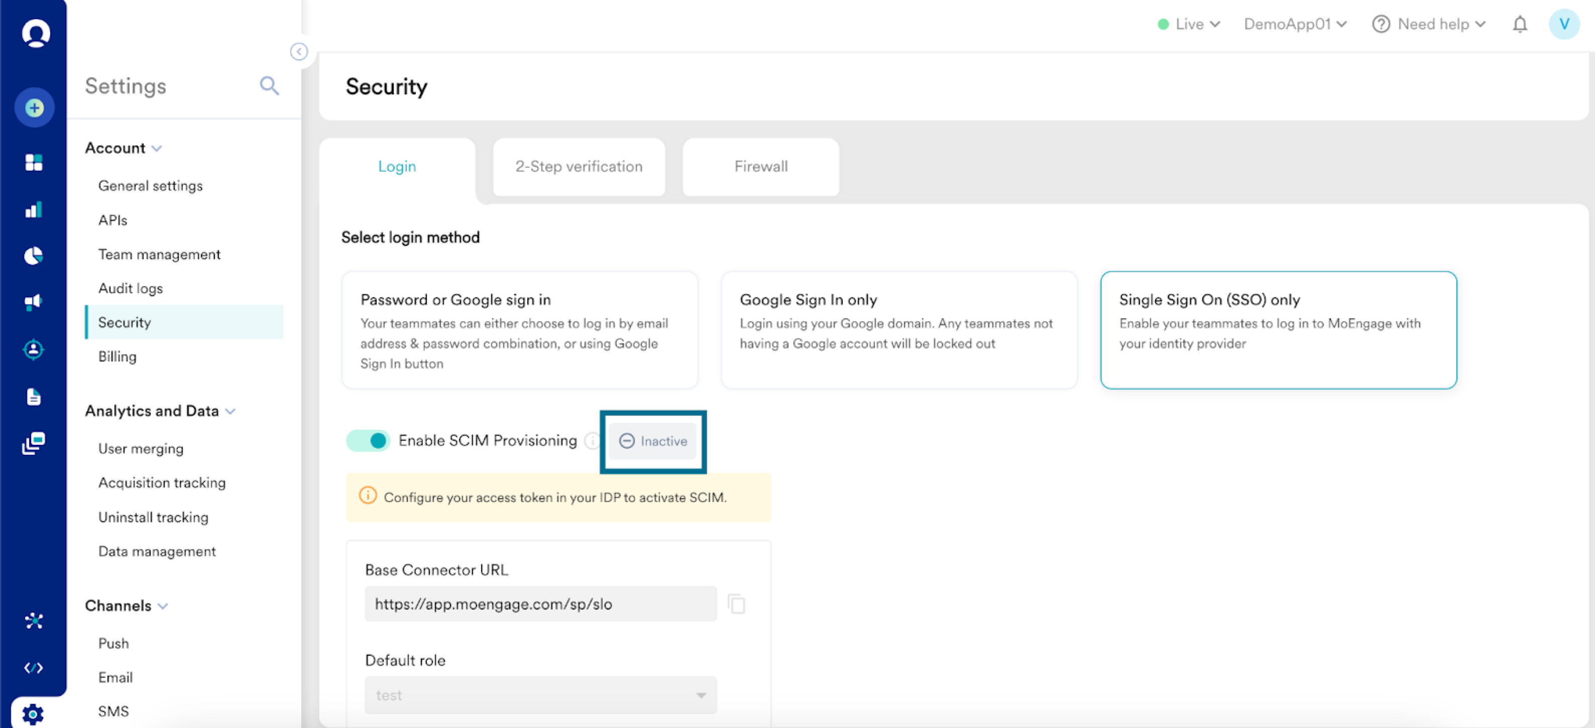This screenshot has height=728, width=1595.
Task: Copy the Base Connector URL
Action: (x=736, y=603)
